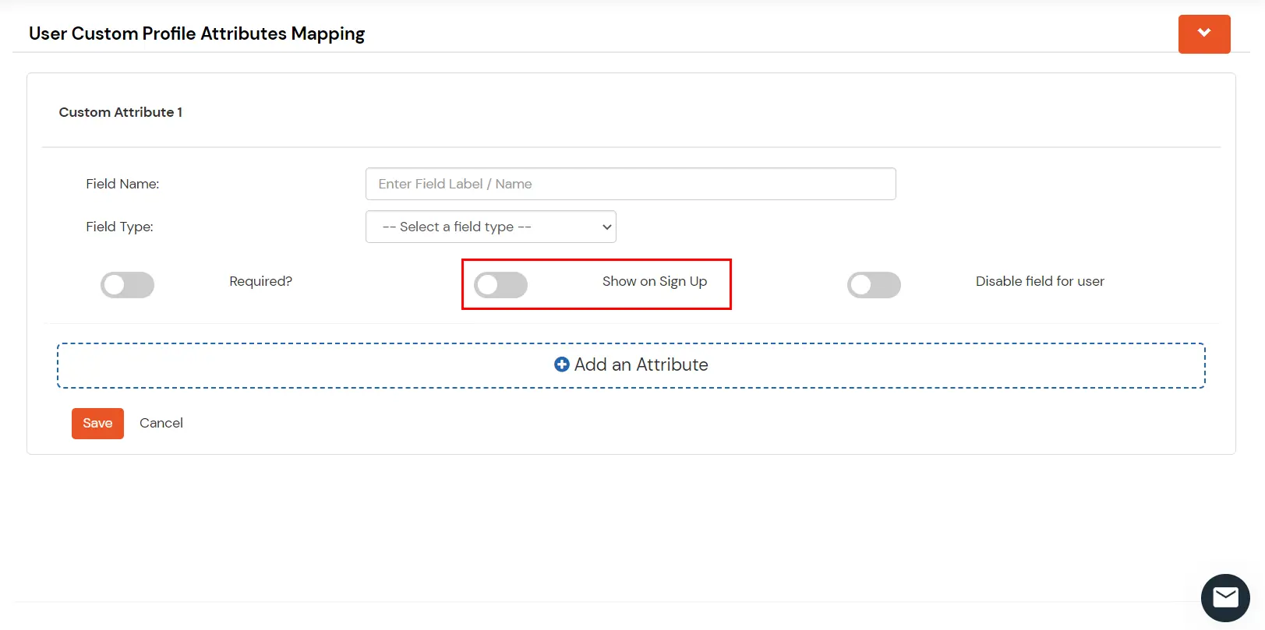The image size is (1265, 630).
Task: Click the Add an Attribute text
Action: pyautogui.click(x=641, y=364)
